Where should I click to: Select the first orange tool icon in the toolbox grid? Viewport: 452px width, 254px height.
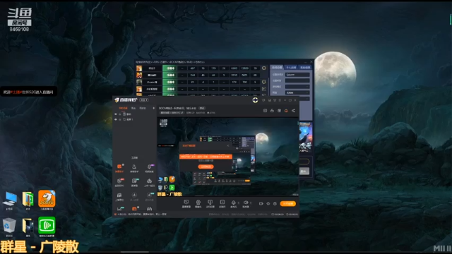119,167
